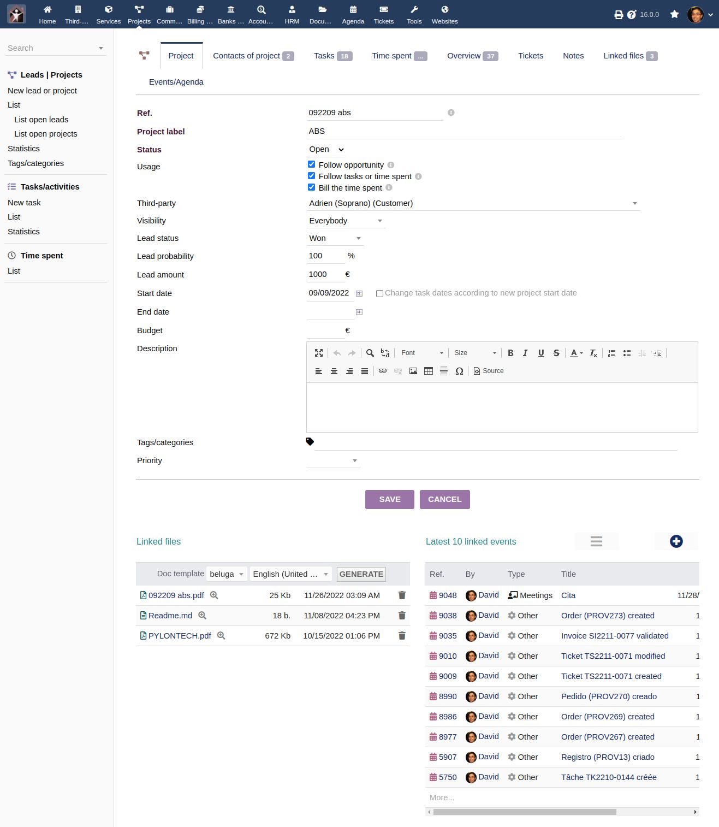Click the print icon in top bar
719x827 pixels.
point(619,15)
